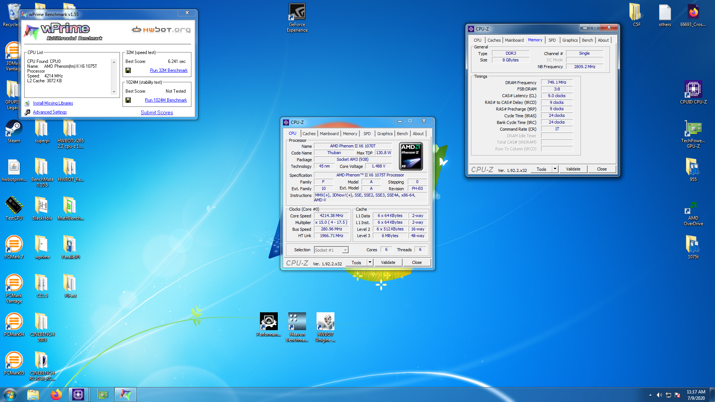The width and height of the screenshot is (715, 402).
Task: Launch the PCMark05 shortcut
Action: coord(14,364)
